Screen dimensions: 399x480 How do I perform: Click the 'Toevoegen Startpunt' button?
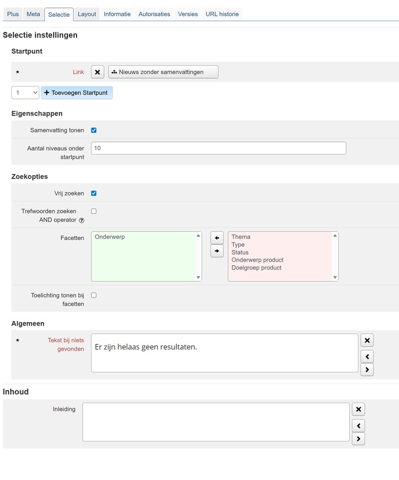point(77,93)
